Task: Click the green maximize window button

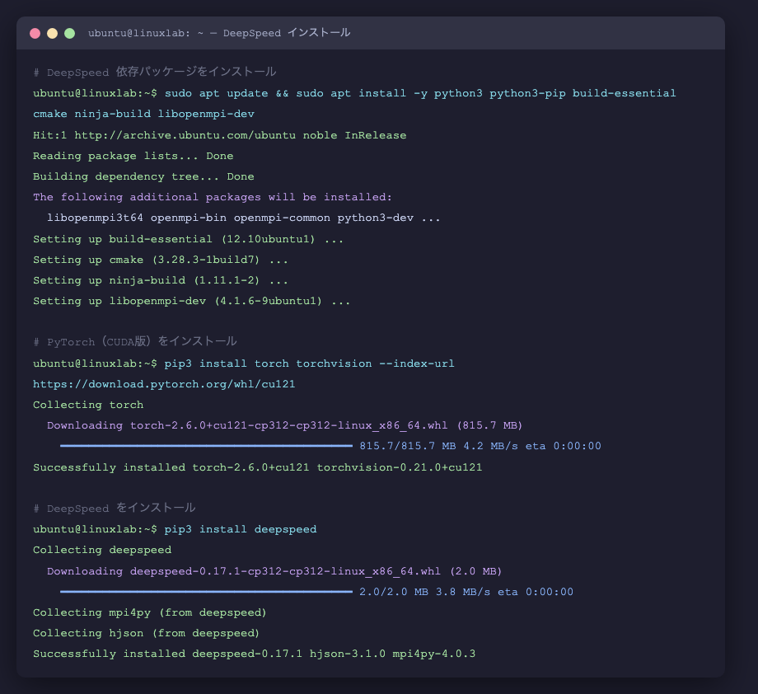Action: (69, 33)
